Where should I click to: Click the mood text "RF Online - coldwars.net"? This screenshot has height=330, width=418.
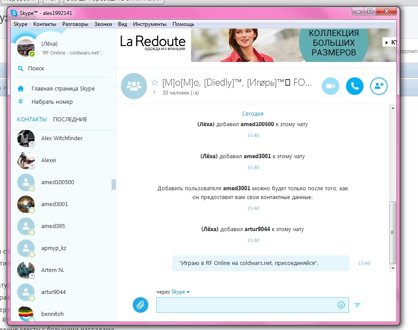(x=72, y=53)
